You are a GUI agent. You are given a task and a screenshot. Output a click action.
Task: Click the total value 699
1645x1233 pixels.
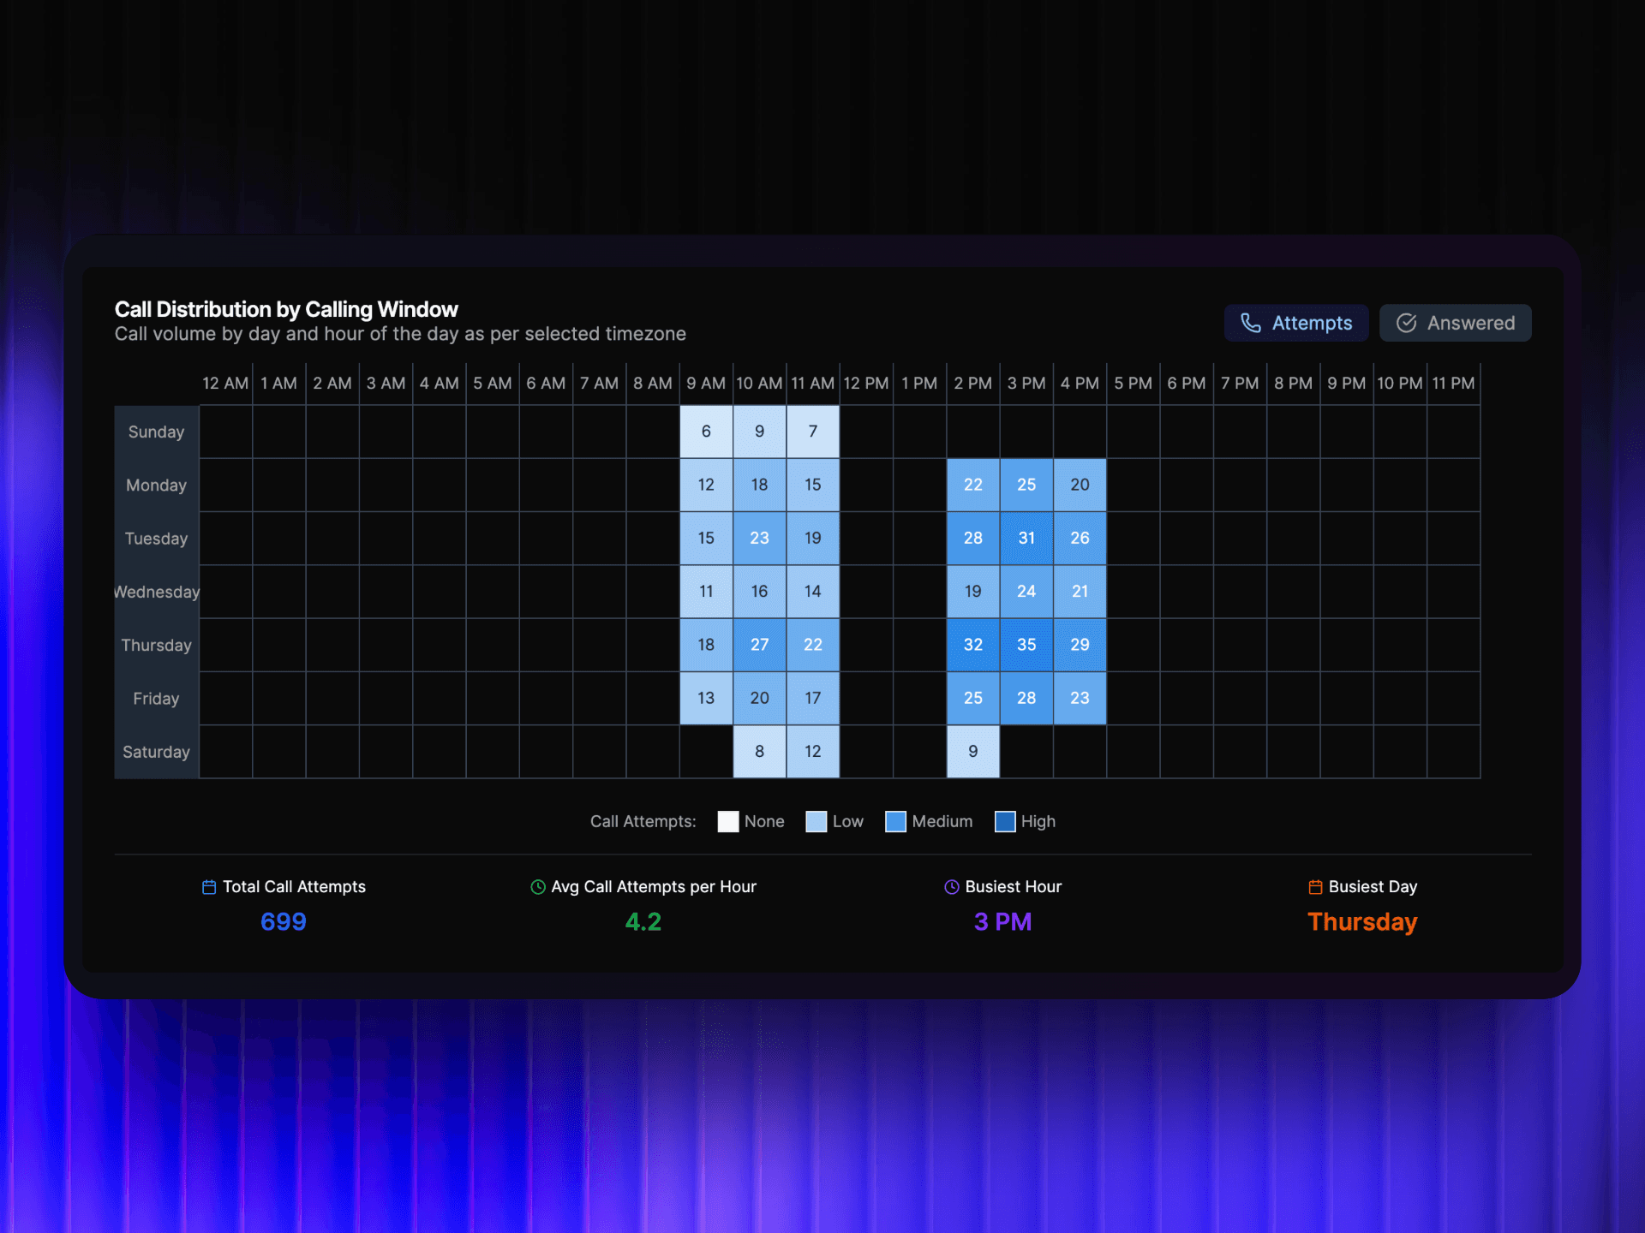click(284, 921)
